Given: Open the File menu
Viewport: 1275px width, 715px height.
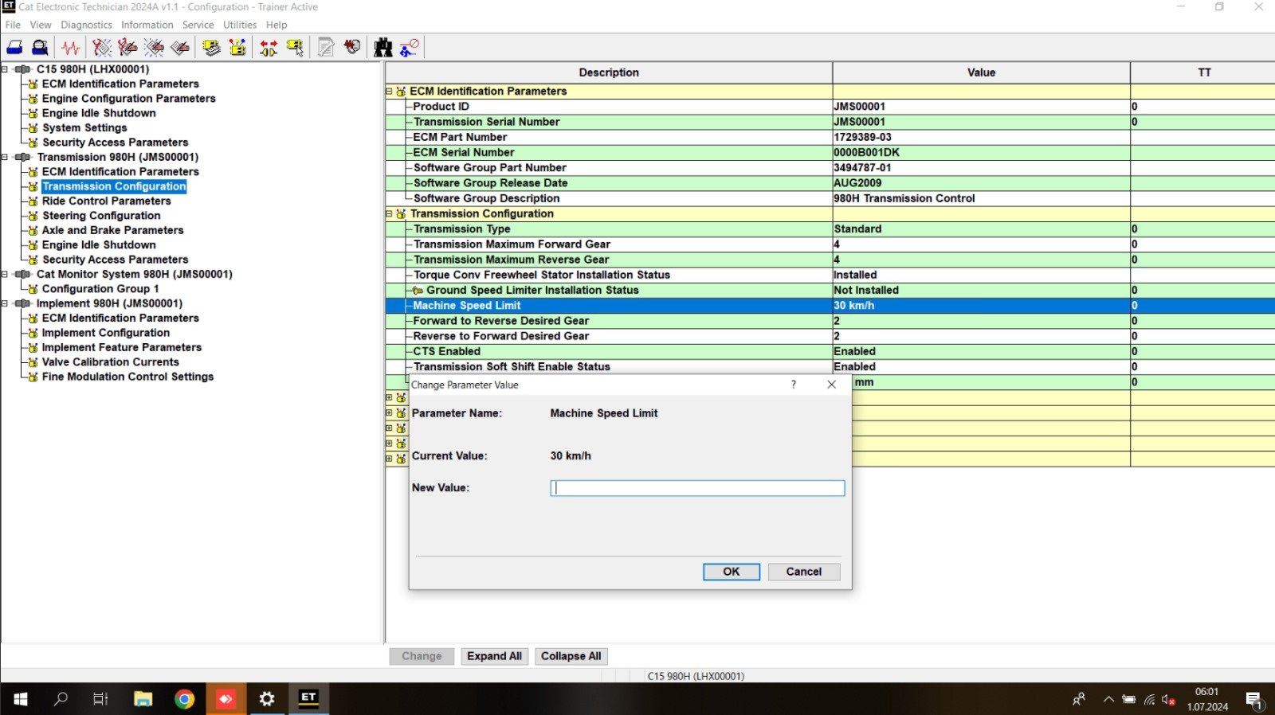Looking at the screenshot, I should (x=13, y=25).
